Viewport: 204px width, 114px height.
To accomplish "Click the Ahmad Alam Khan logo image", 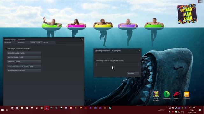I will (187, 14).
